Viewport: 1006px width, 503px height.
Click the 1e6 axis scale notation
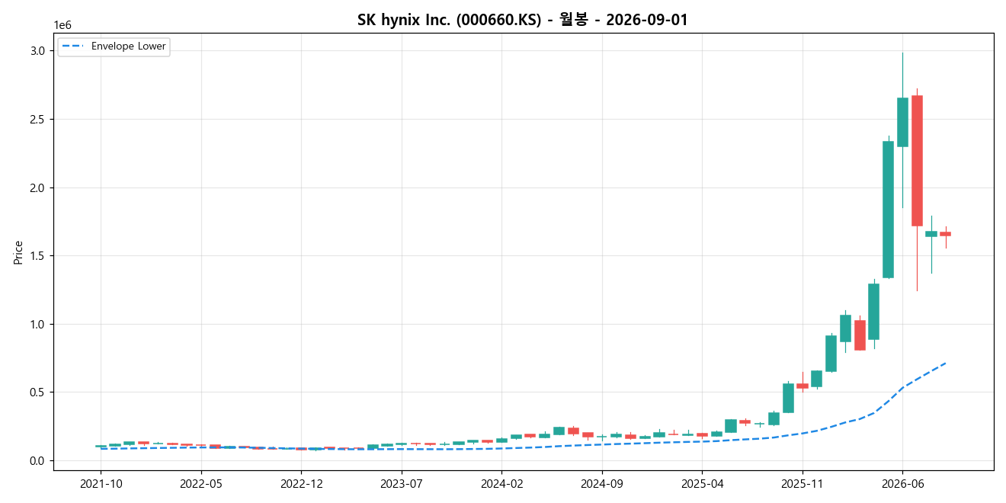coord(63,25)
